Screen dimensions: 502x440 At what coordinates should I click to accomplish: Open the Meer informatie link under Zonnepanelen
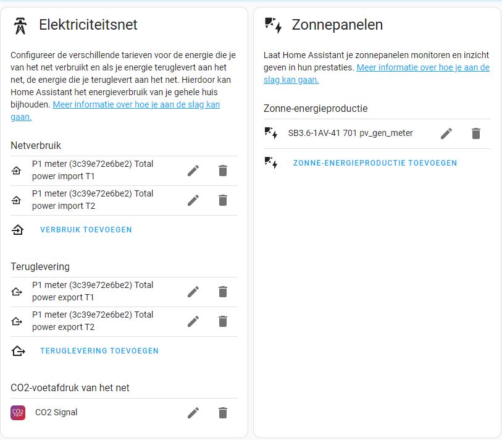click(x=419, y=67)
